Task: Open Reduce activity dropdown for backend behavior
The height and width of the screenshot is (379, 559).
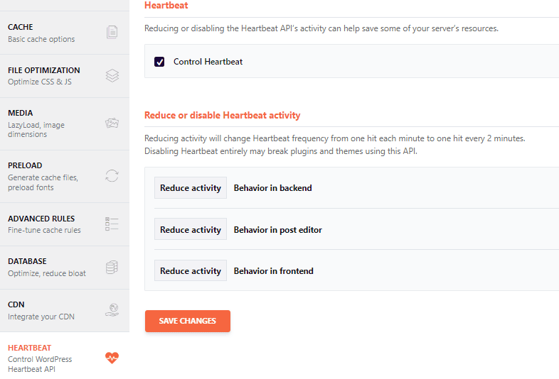Action: pyautogui.click(x=191, y=188)
